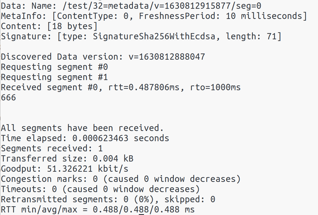Select the Goodput 51.326221 kbit/s line

coord(64,169)
